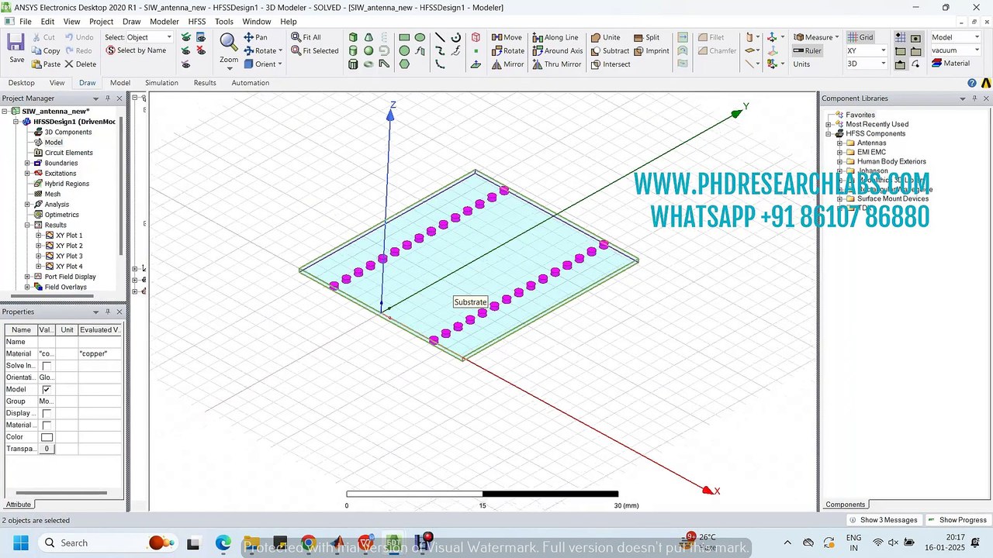Click the Intersect boolean tool

point(611,64)
